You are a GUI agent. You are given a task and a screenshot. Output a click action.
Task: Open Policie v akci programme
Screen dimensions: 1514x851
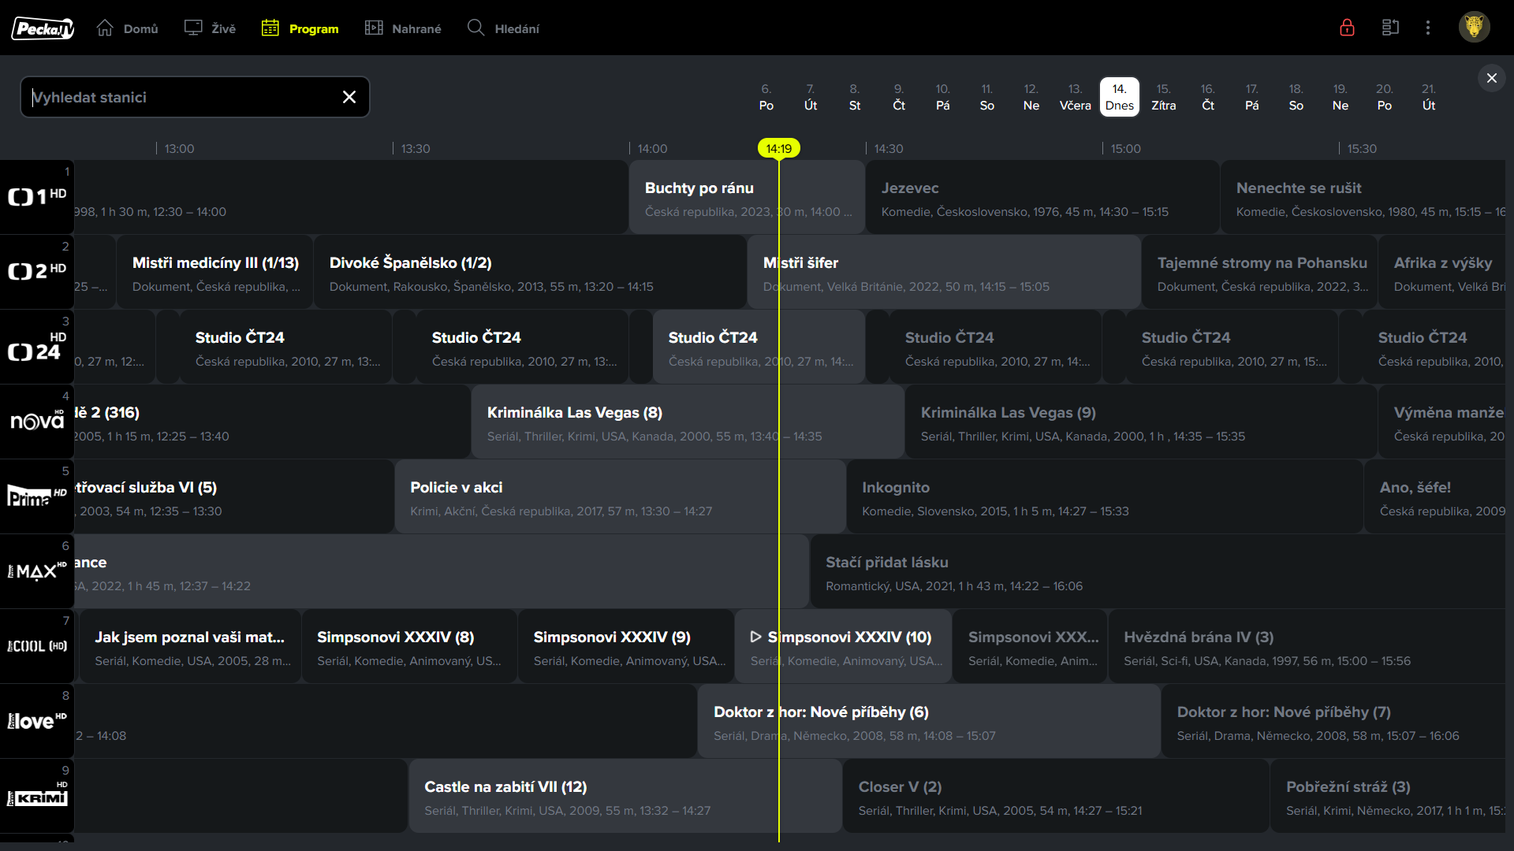pos(620,496)
